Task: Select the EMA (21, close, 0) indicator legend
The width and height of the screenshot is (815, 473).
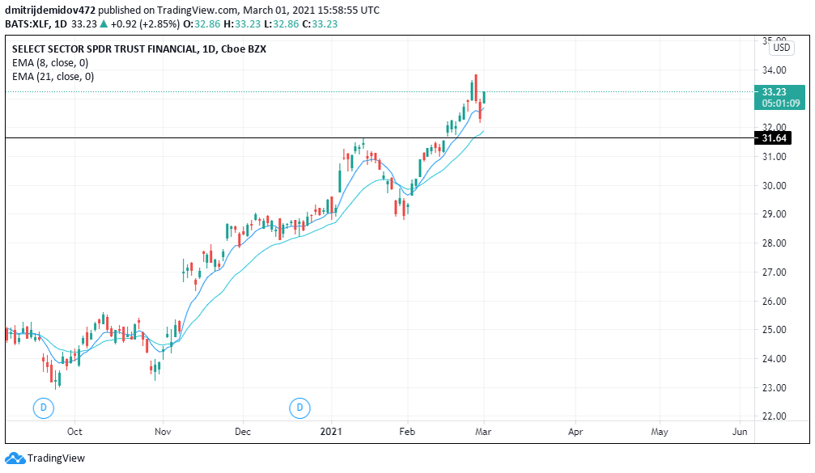Action: click(53, 77)
